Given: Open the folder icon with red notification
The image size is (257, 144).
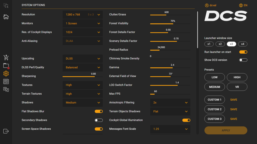Looking at the screenshot, I should (6, 66).
